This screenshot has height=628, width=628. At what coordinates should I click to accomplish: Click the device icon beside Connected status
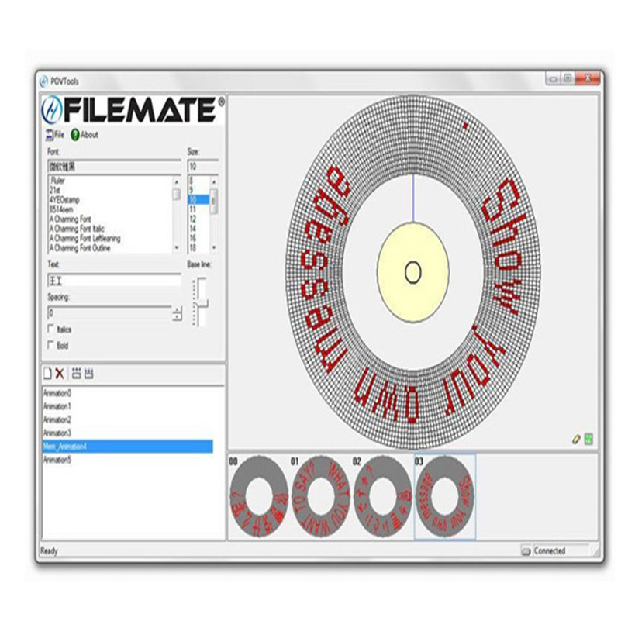pos(526,551)
